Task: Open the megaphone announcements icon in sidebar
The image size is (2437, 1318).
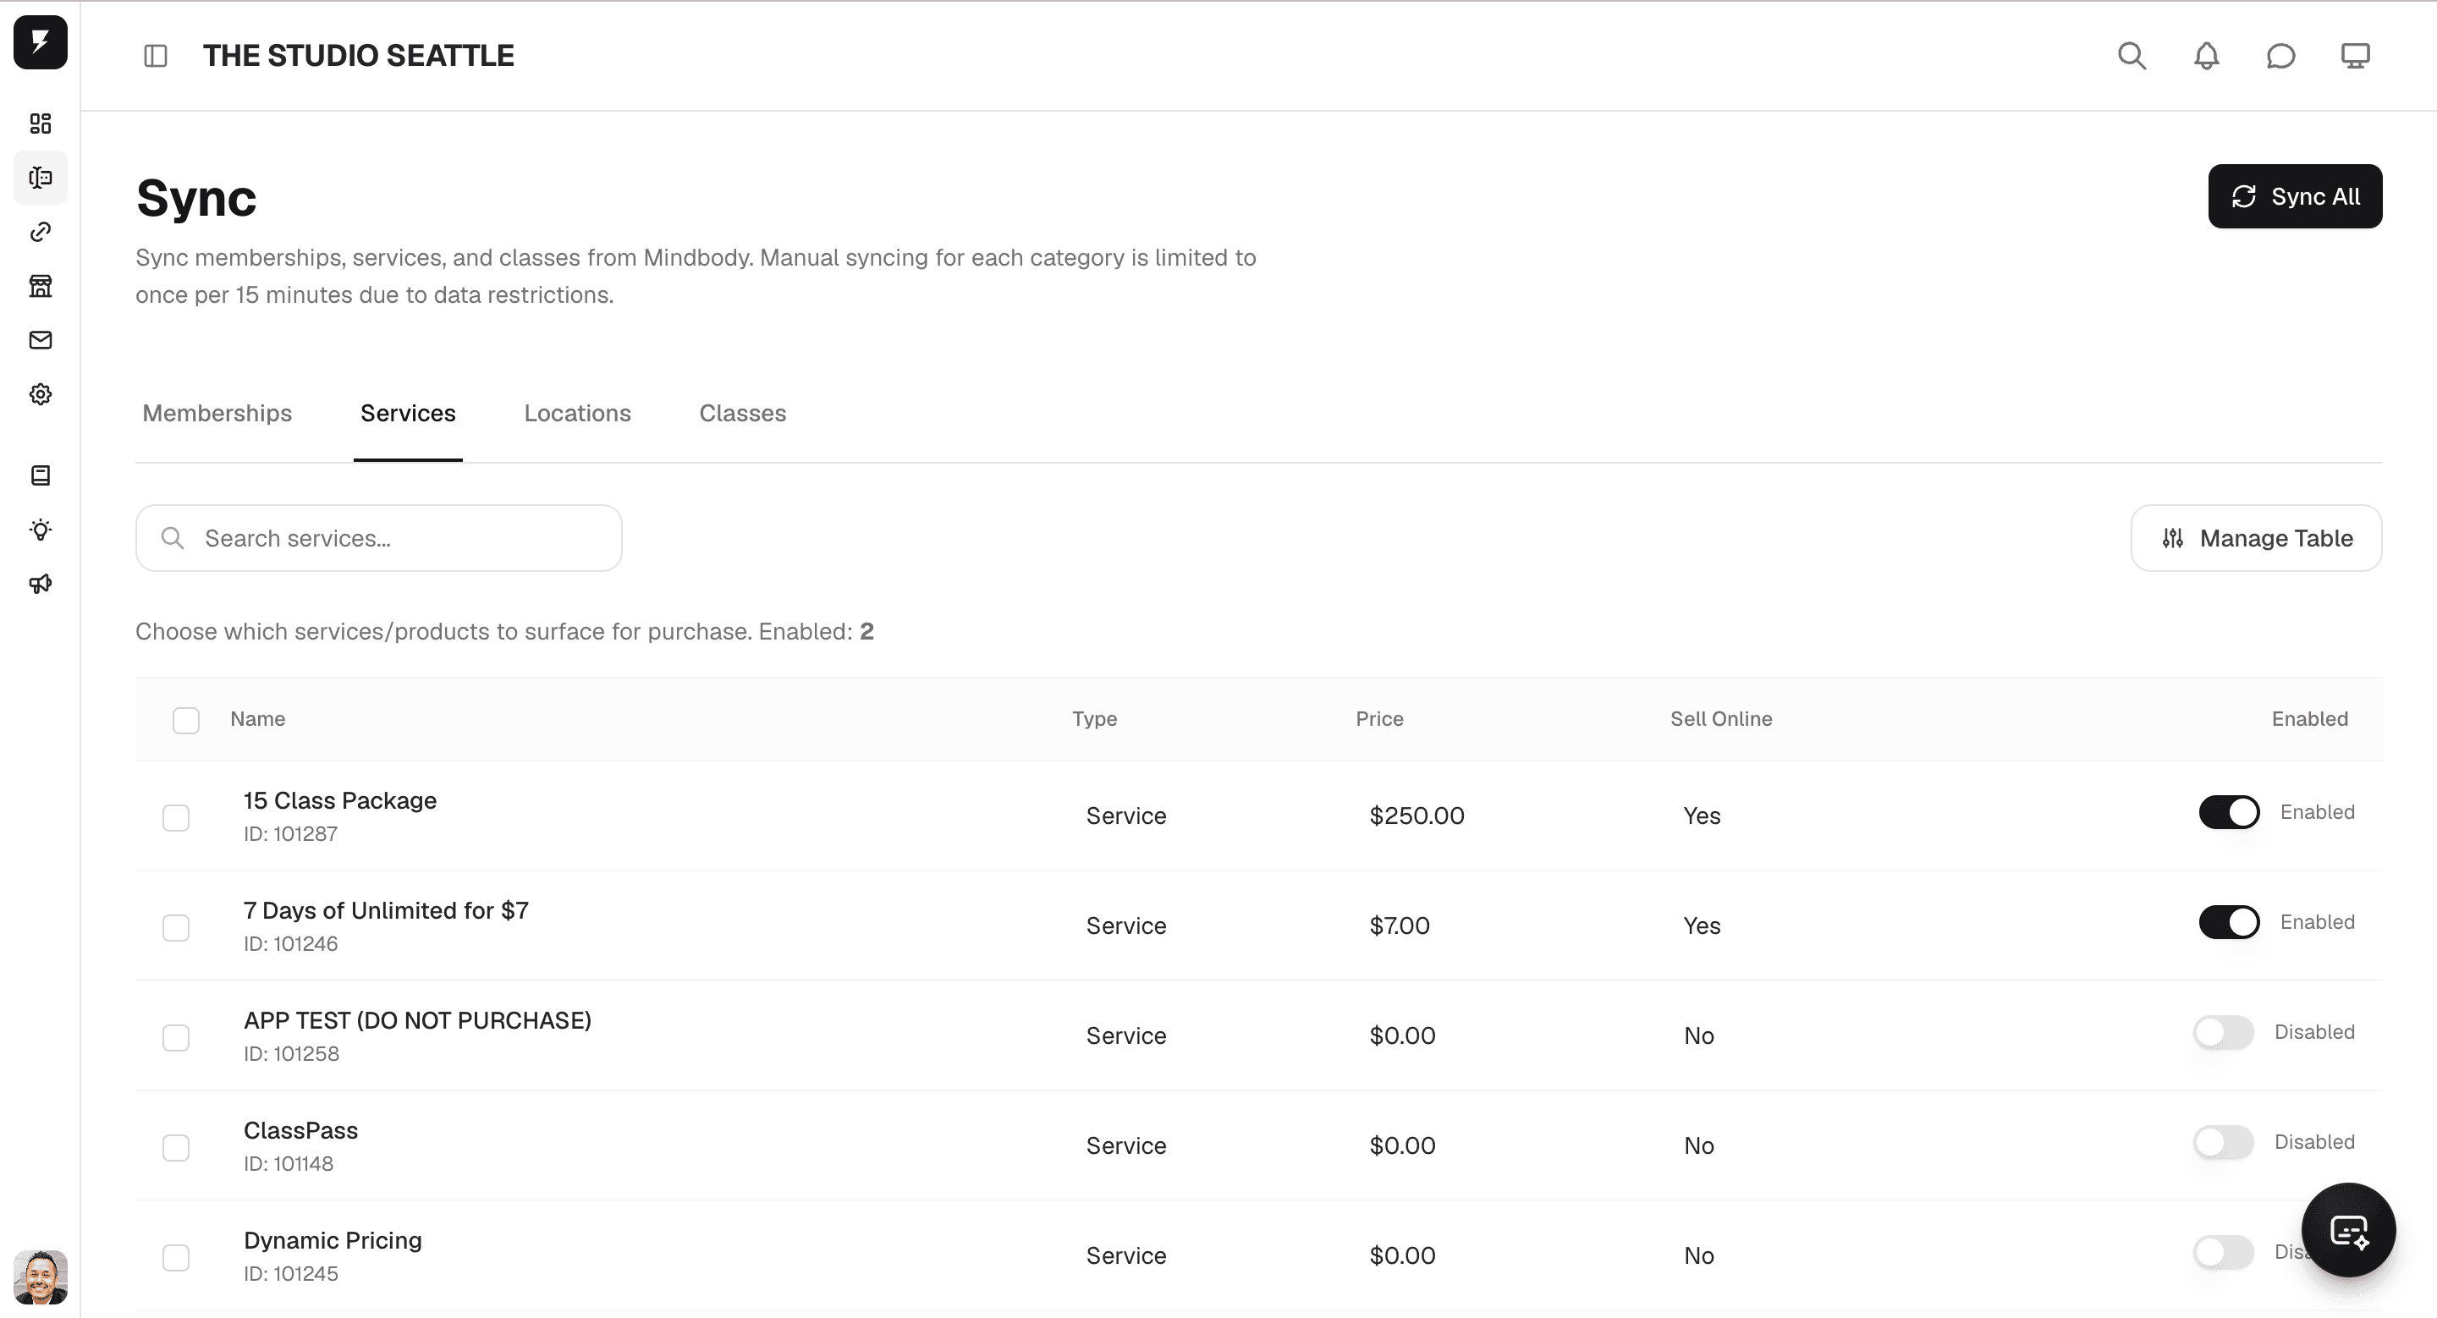Action: [41, 584]
